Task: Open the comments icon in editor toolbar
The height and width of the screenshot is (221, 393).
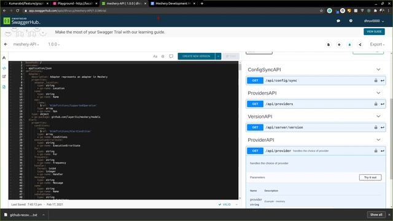Action: click(x=171, y=56)
